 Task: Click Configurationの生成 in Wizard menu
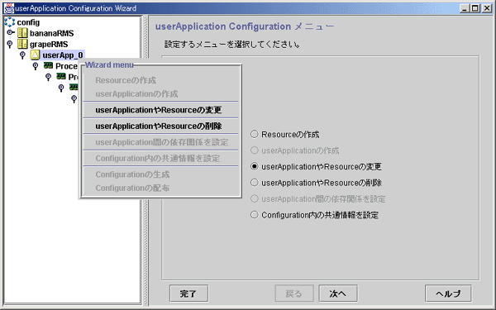[160, 174]
